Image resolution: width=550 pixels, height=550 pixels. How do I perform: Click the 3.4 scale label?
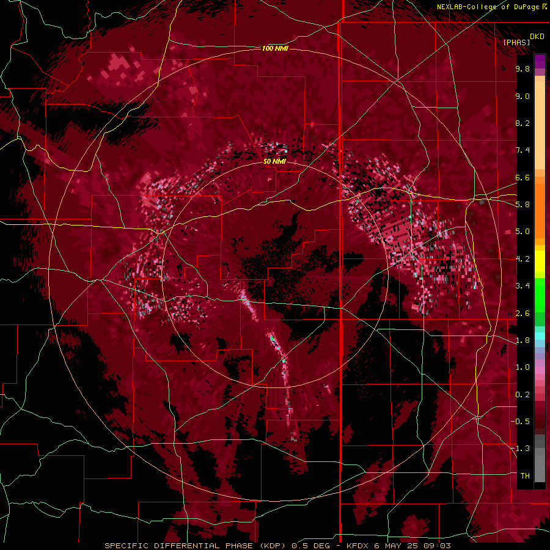[x=522, y=286]
